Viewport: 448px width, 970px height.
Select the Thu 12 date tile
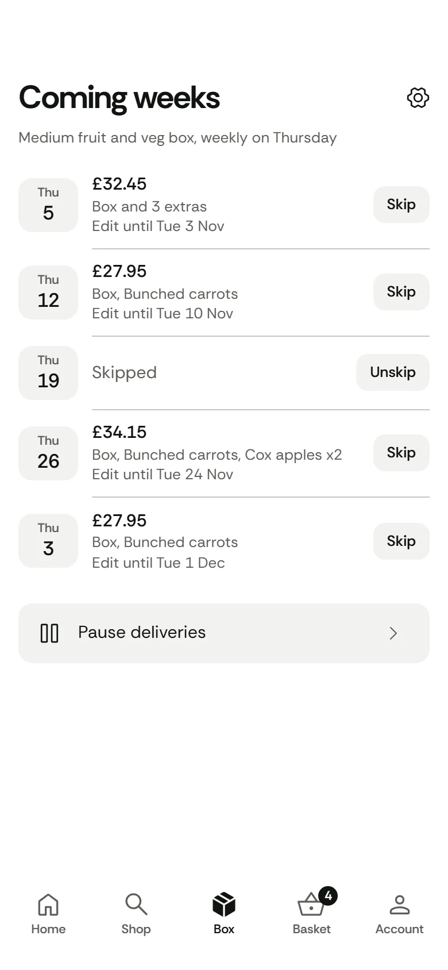(x=48, y=292)
